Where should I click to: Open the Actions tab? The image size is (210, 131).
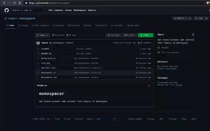(59, 26)
